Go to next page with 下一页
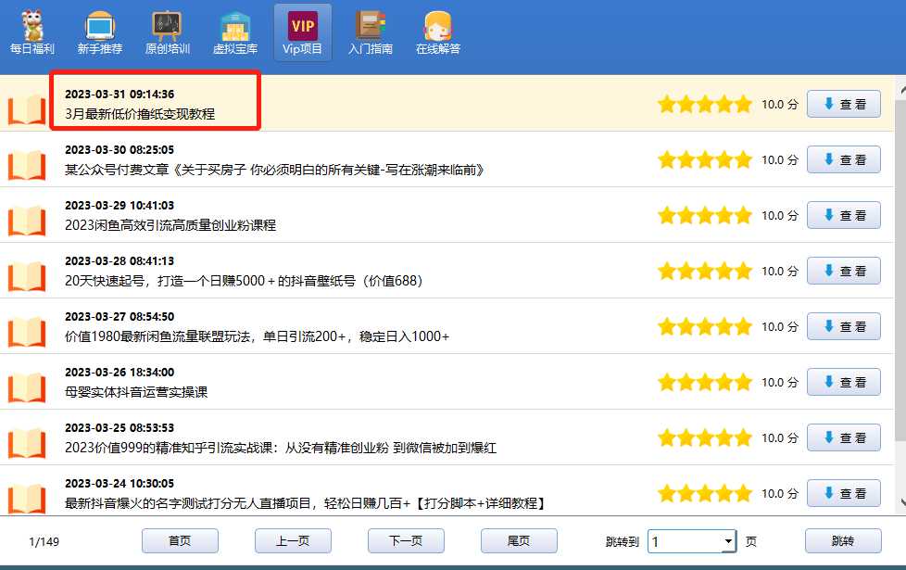Viewport: 906px width, 570px height. point(406,540)
